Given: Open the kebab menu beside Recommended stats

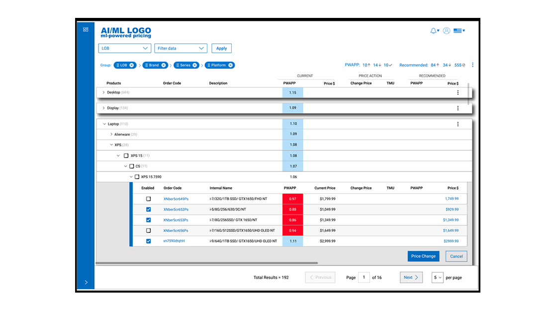Looking at the screenshot, I should (x=472, y=65).
